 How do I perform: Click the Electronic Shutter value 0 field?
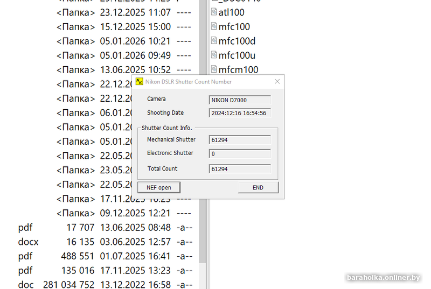point(240,154)
